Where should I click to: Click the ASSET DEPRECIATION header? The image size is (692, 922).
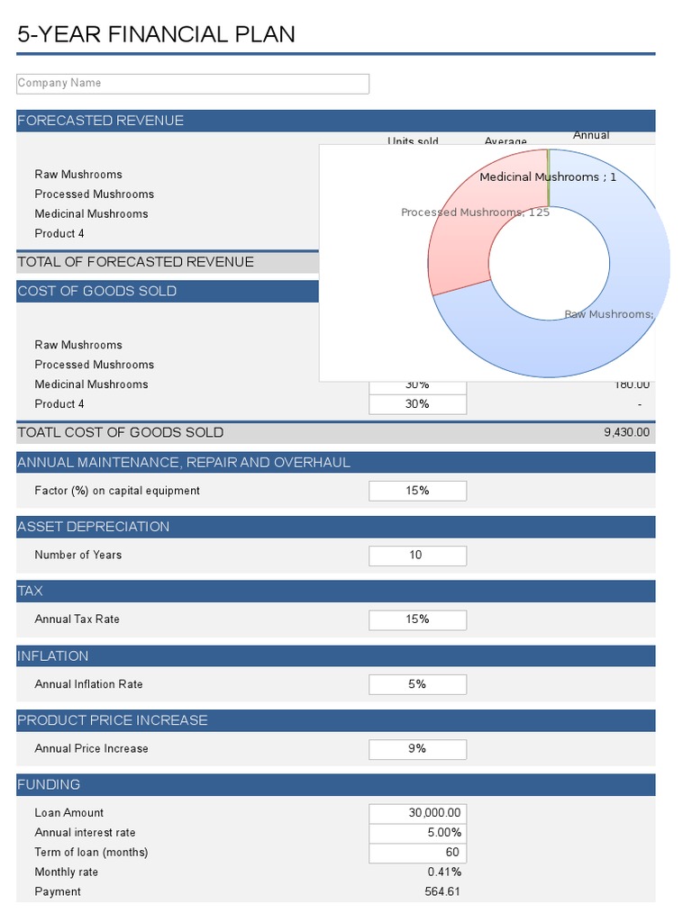(x=335, y=527)
